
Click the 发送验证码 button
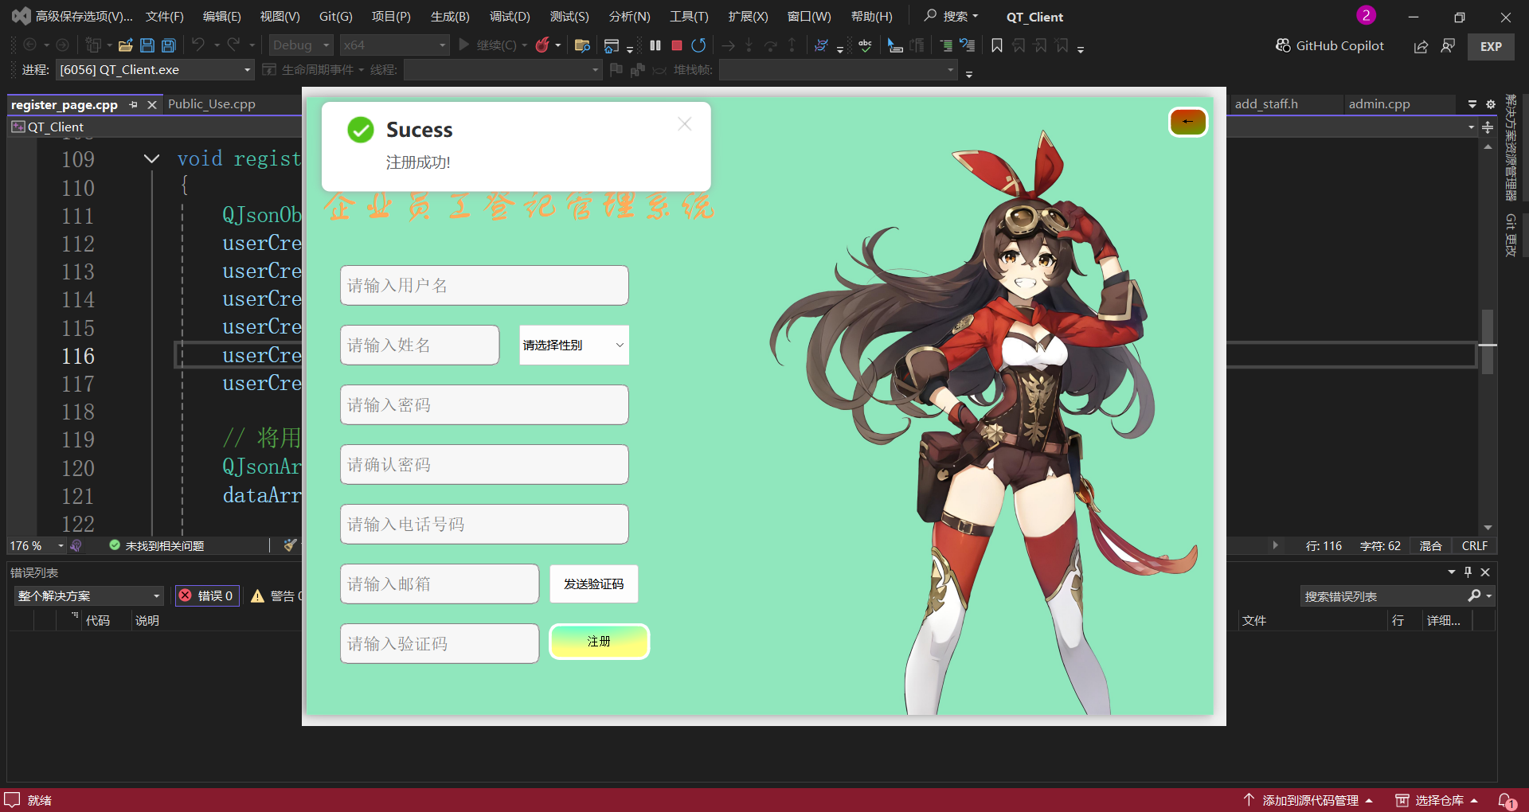(593, 584)
